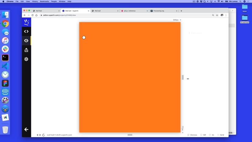Click the SuperHi logo
Screen dimensions: 252x142
[x=26, y=22]
